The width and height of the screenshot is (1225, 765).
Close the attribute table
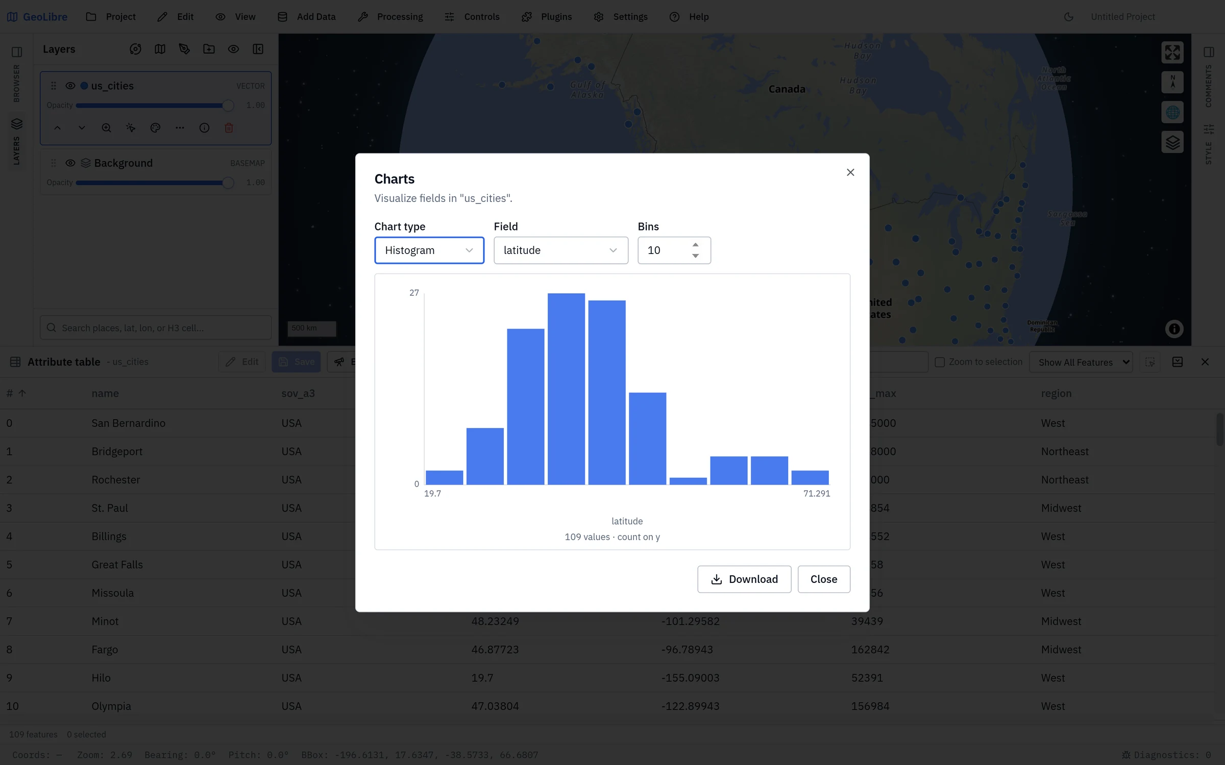tap(1205, 362)
